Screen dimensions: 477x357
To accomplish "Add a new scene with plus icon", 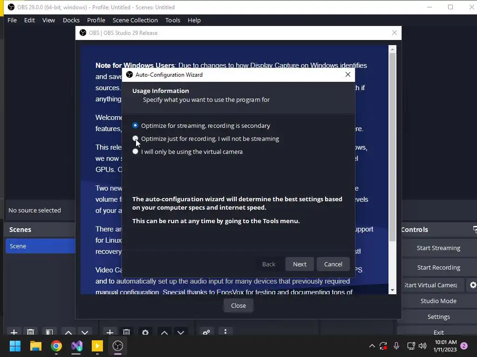I will (x=14, y=332).
